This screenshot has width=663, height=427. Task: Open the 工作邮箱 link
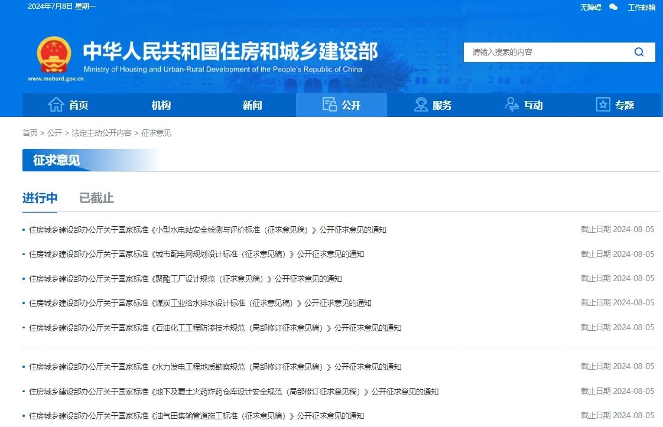click(641, 7)
